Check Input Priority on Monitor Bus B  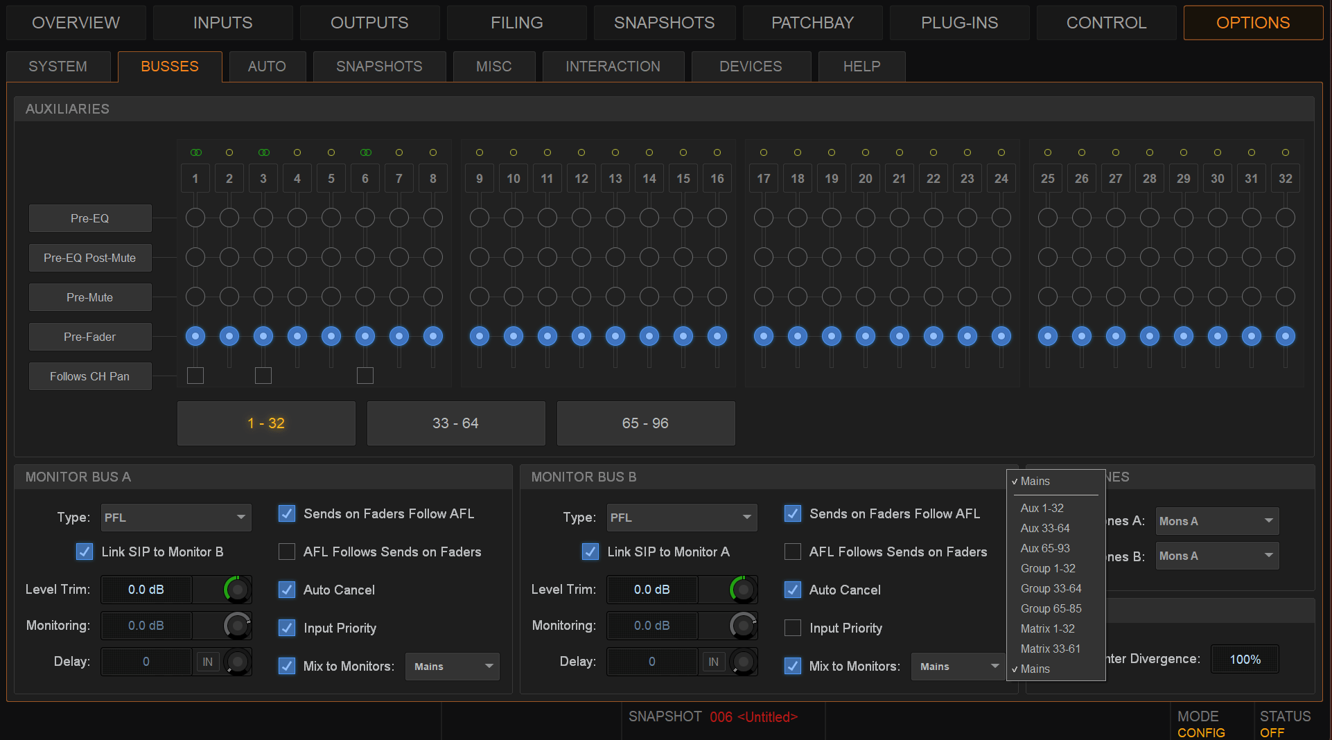(793, 628)
